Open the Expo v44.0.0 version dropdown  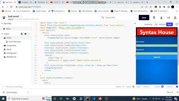click(x=147, y=87)
